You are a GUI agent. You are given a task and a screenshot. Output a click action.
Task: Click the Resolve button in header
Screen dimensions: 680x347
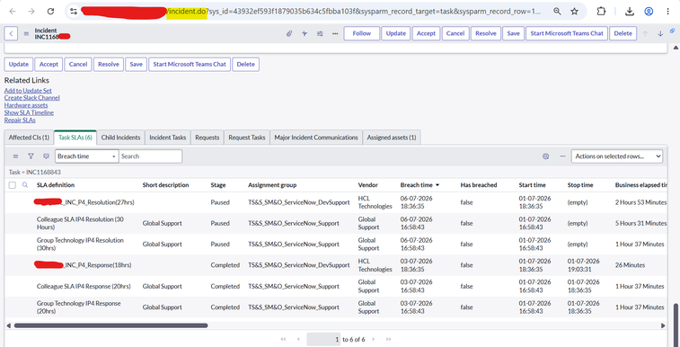point(486,33)
